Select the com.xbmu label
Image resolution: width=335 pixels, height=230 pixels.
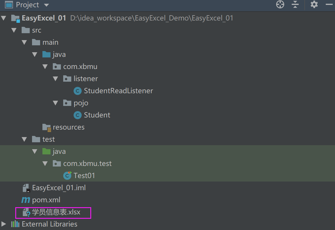tap(80, 67)
